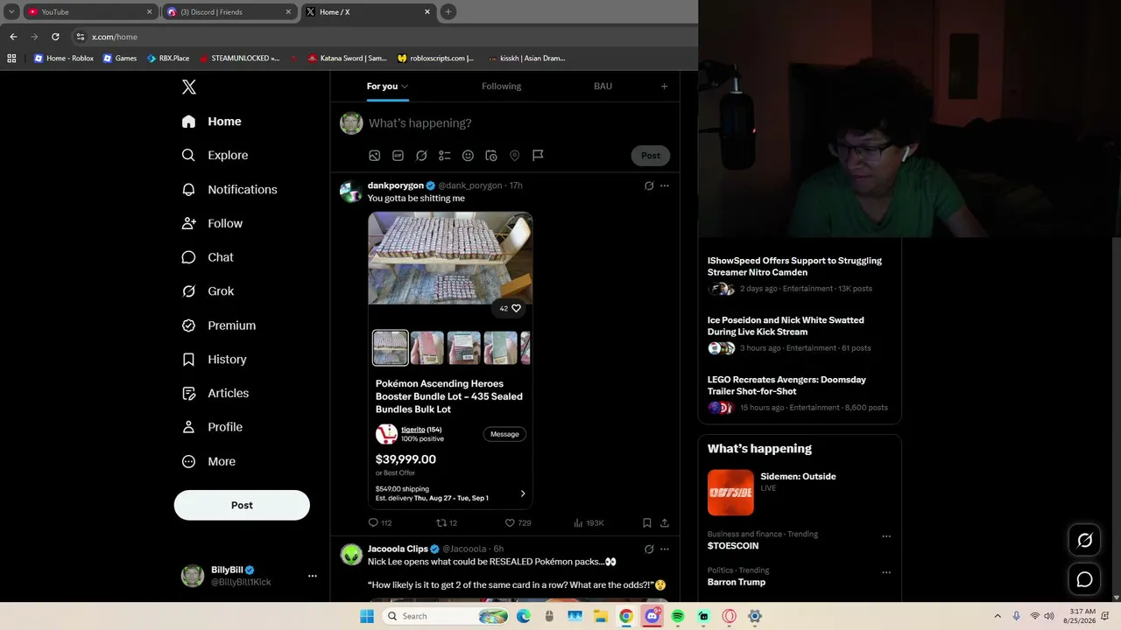The width and height of the screenshot is (1121, 630).
Task: Tag a location in the composer
Action: coord(515,156)
